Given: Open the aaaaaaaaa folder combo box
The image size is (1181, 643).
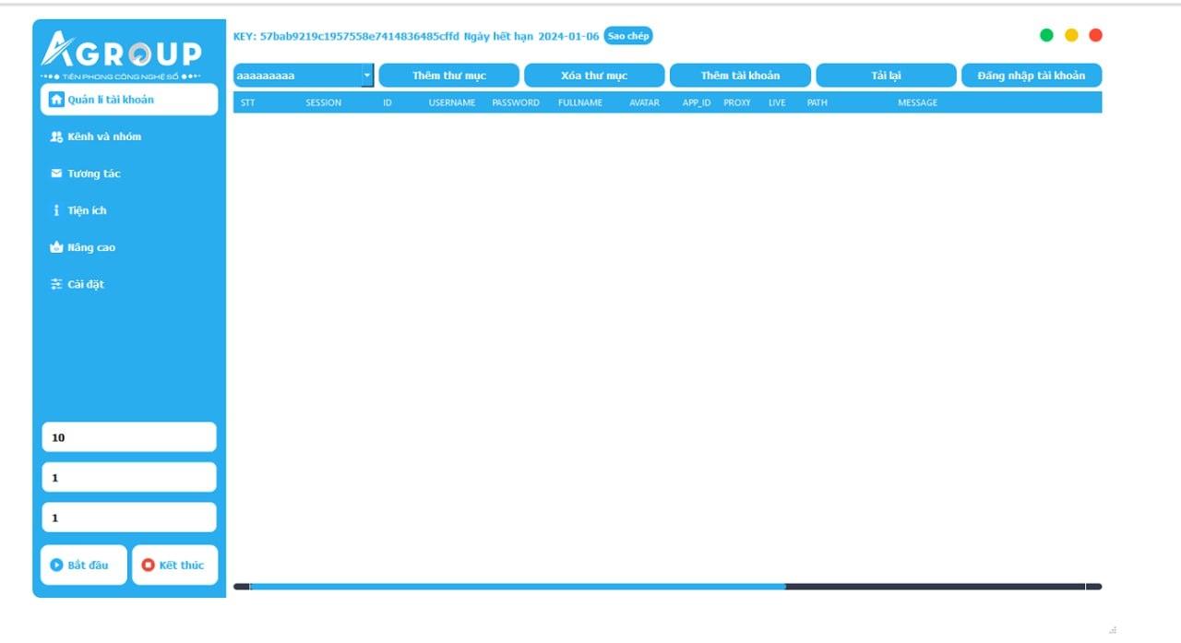Looking at the screenshot, I should click(297, 76).
